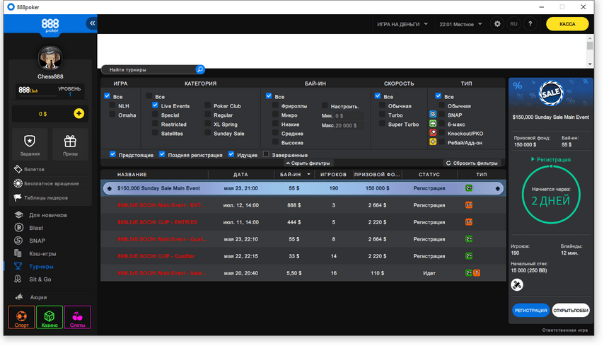Sort by the Призовой фонд column header
Image resolution: width=604 pixels, height=346 pixels.
coord(377,175)
